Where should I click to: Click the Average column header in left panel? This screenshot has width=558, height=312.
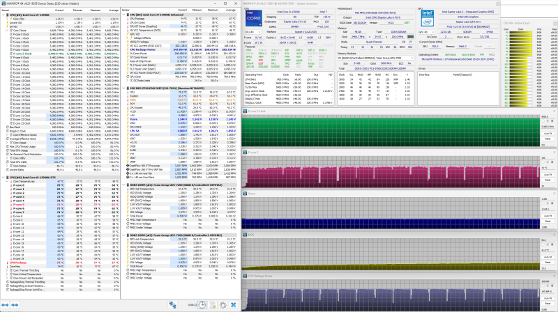click(x=110, y=10)
